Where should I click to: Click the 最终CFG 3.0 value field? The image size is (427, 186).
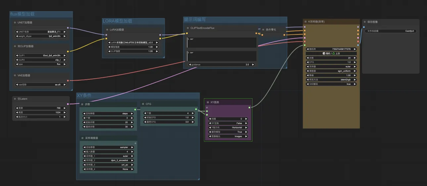[169, 122]
